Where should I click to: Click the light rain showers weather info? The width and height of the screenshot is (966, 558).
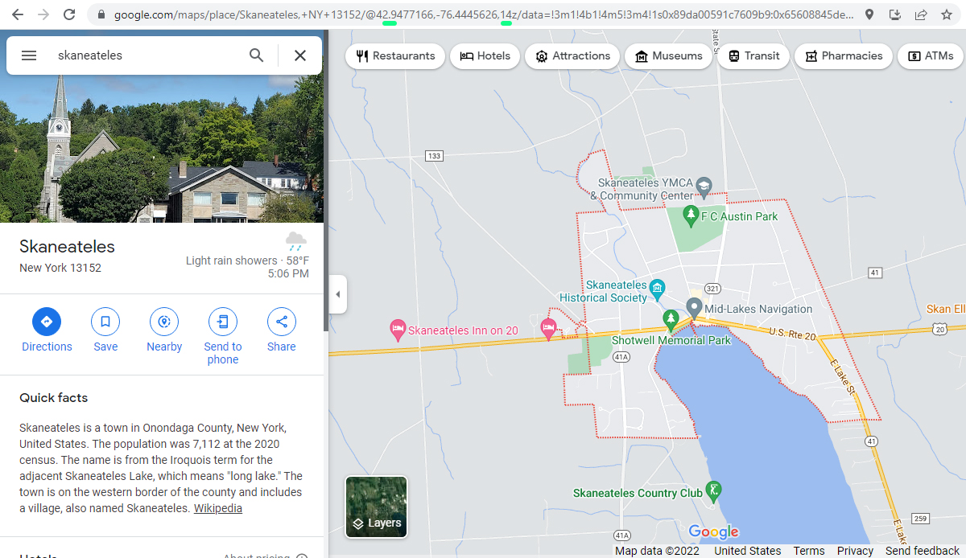tap(247, 261)
